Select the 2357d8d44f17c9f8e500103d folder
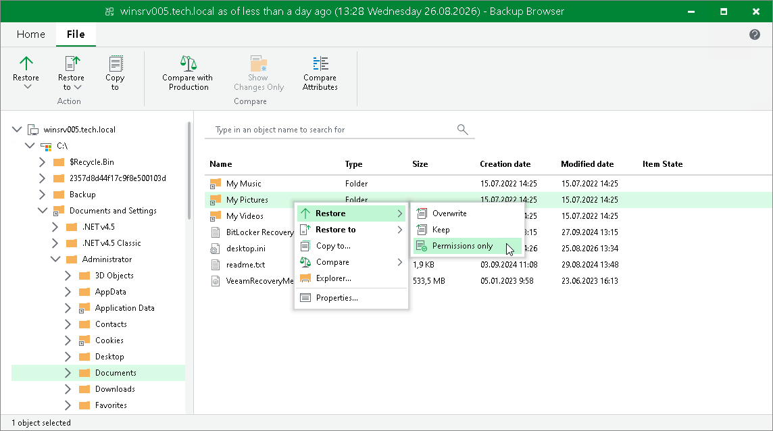Image resolution: width=773 pixels, height=431 pixels. 118,178
